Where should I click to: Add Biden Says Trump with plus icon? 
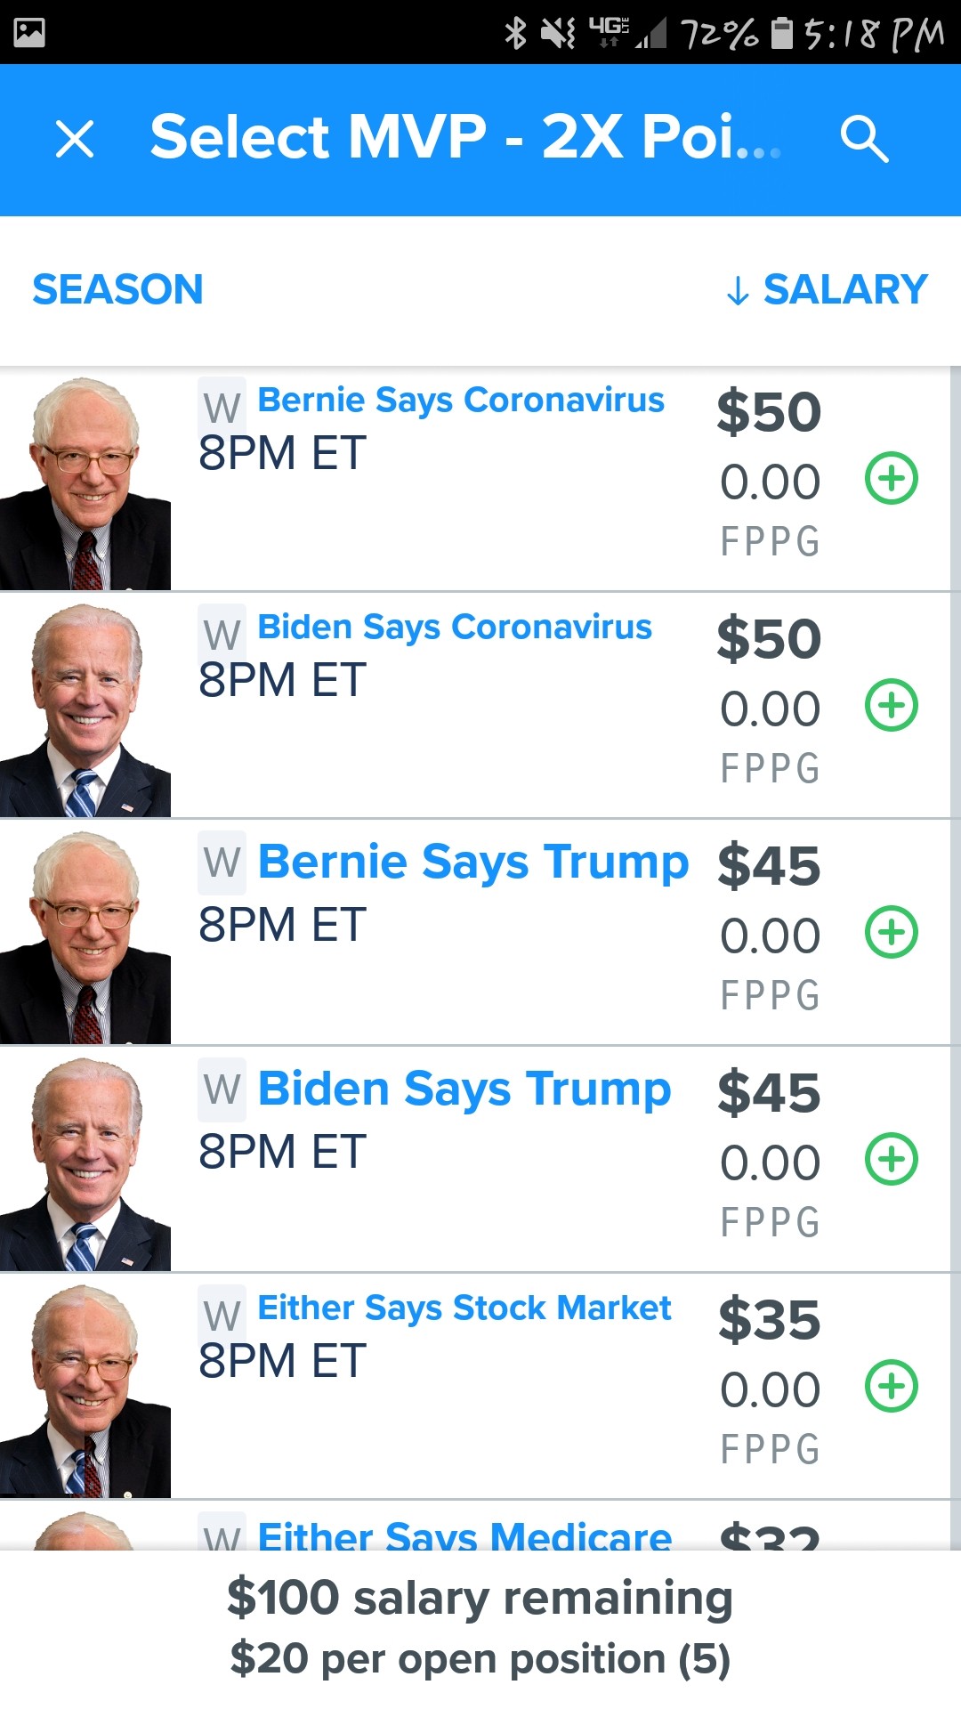(x=891, y=1160)
